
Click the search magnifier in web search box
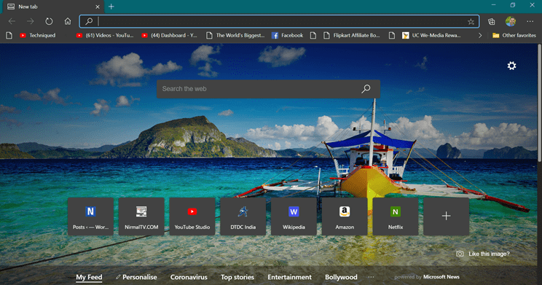coord(366,89)
